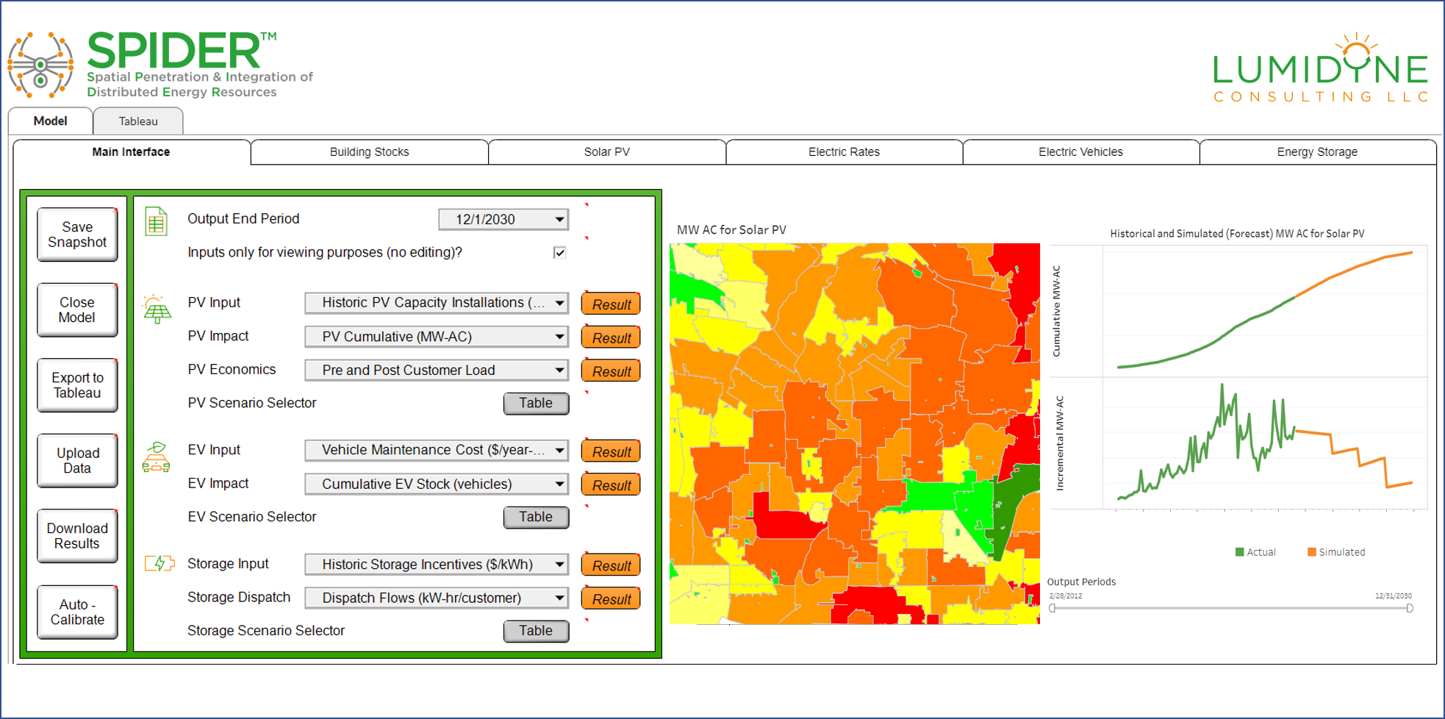Open the Output End Period dropdown
This screenshot has height=719, width=1445.
point(559,220)
